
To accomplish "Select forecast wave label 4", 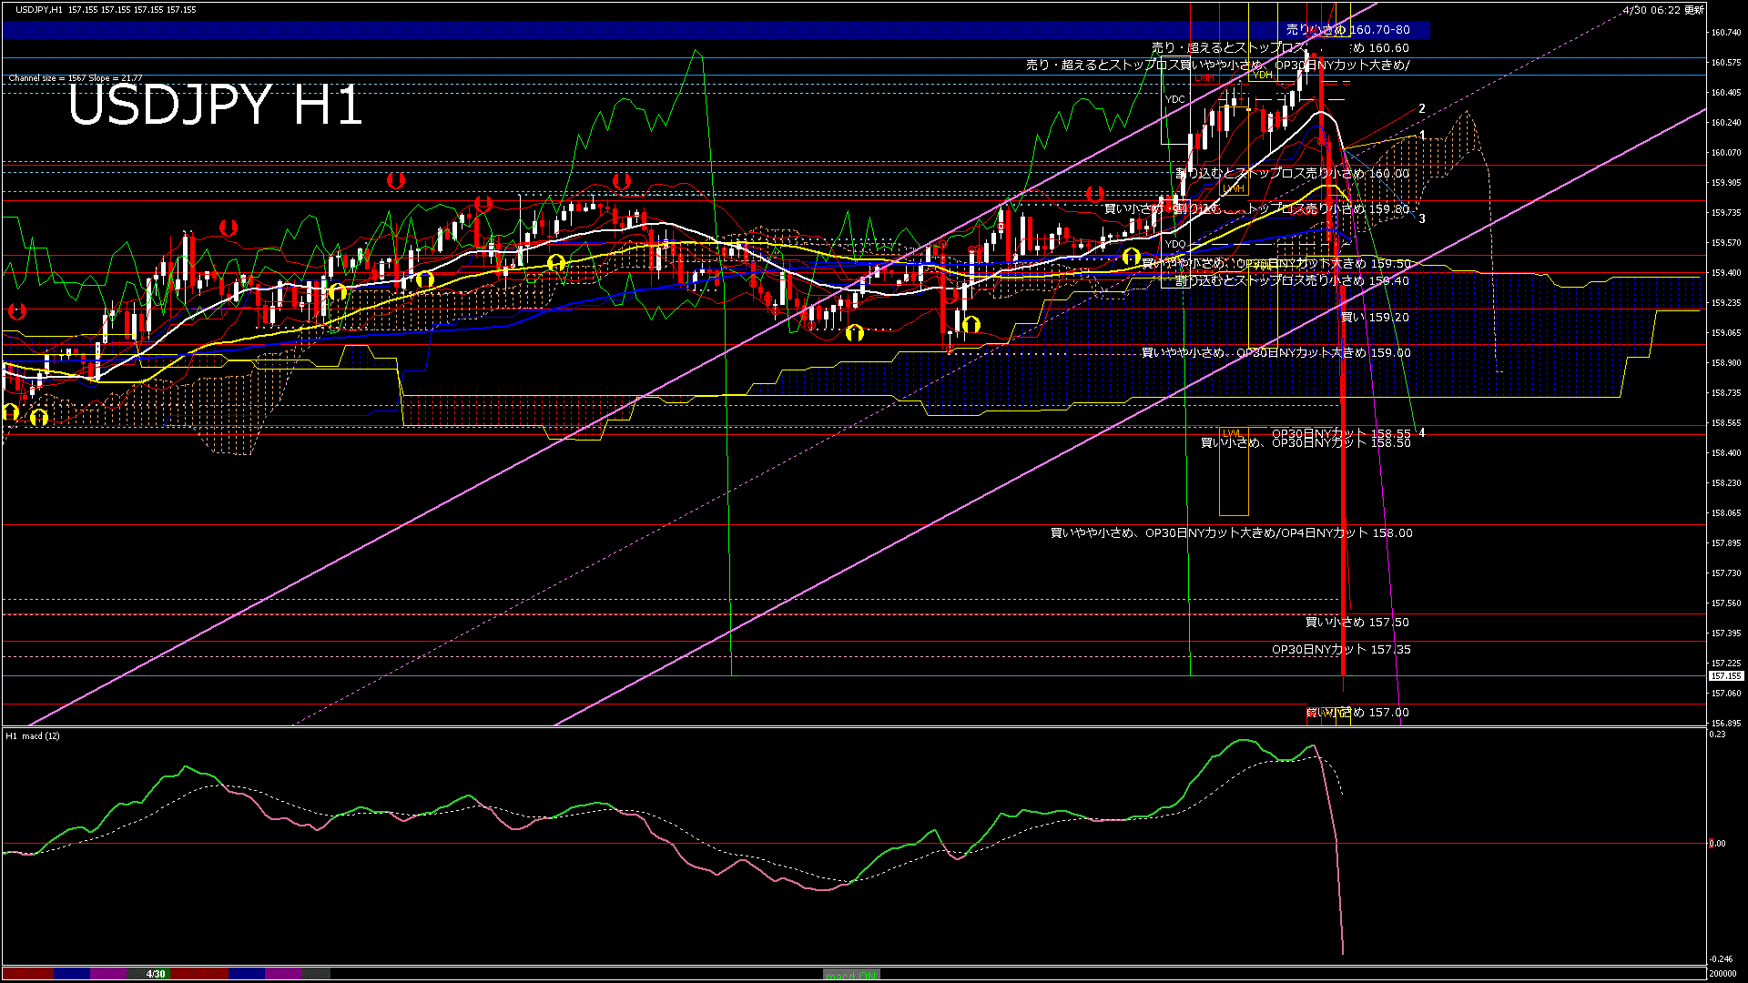I will click(1422, 433).
